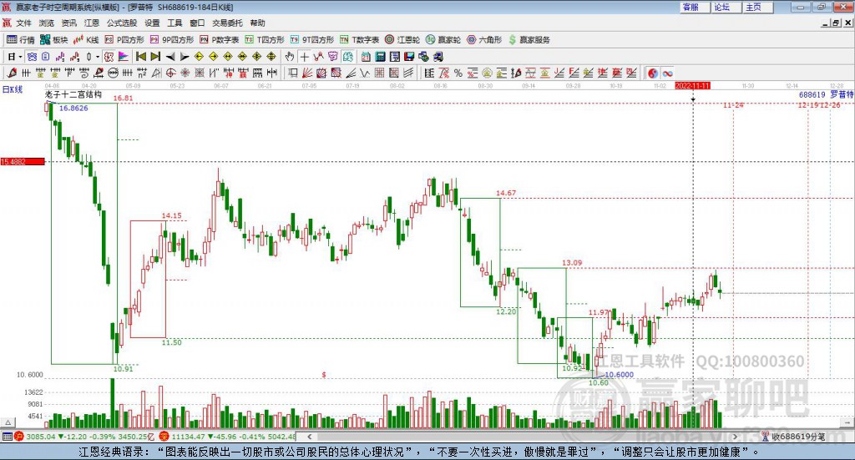Select the percent sign drawing tool
Image resolution: width=855 pixels, height=460 pixels.
[458, 73]
